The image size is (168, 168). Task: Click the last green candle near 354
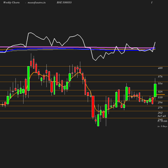click(x=155, y=90)
